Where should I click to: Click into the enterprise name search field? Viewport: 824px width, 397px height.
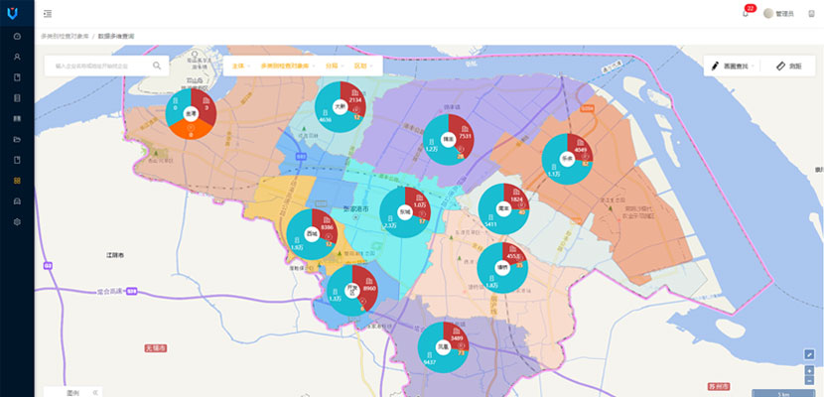(x=97, y=66)
